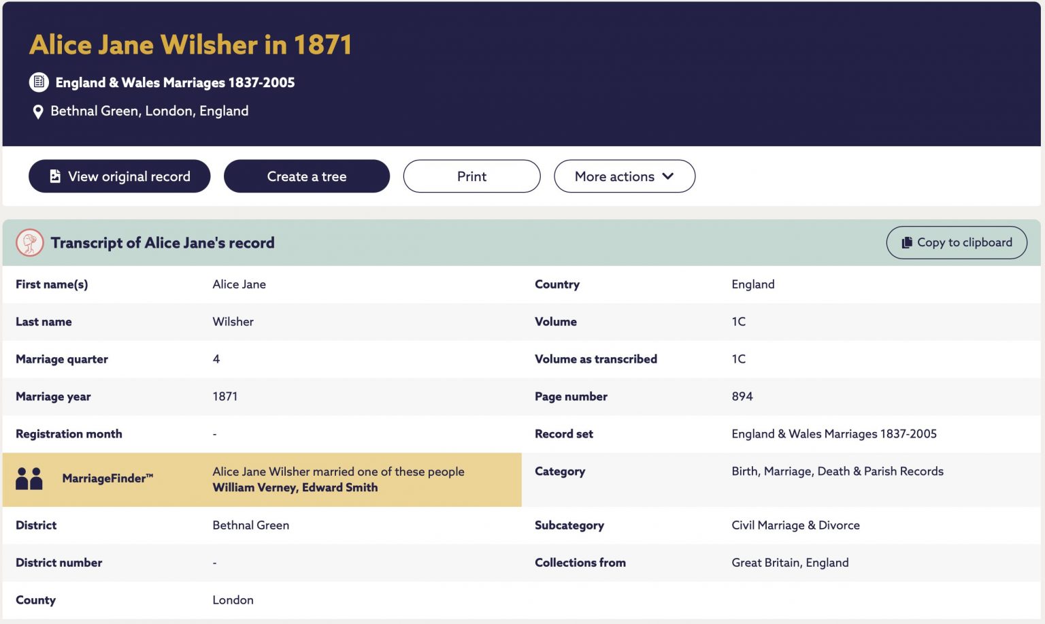This screenshot has height=624, width=1045.
Task: Click the Record set value England & Wales Marriages
Action: coord(834,433)
